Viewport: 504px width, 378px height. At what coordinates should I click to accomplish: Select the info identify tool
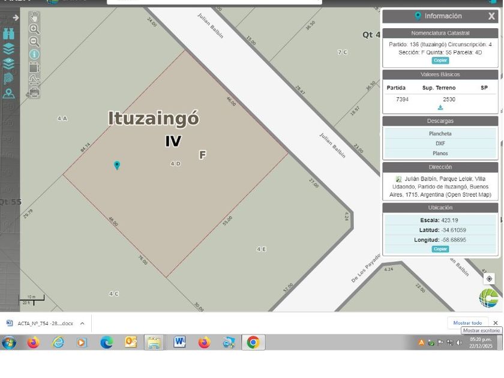pyautogui.click(x=34, y=55)
